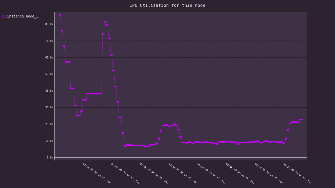Viewport: 335px width, 188px height.
Task: Select the 80.0% y-axis label
Action: click(49, 24)
